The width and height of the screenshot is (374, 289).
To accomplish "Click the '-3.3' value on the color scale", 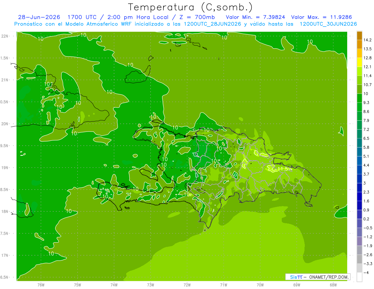I will point(368,264).
